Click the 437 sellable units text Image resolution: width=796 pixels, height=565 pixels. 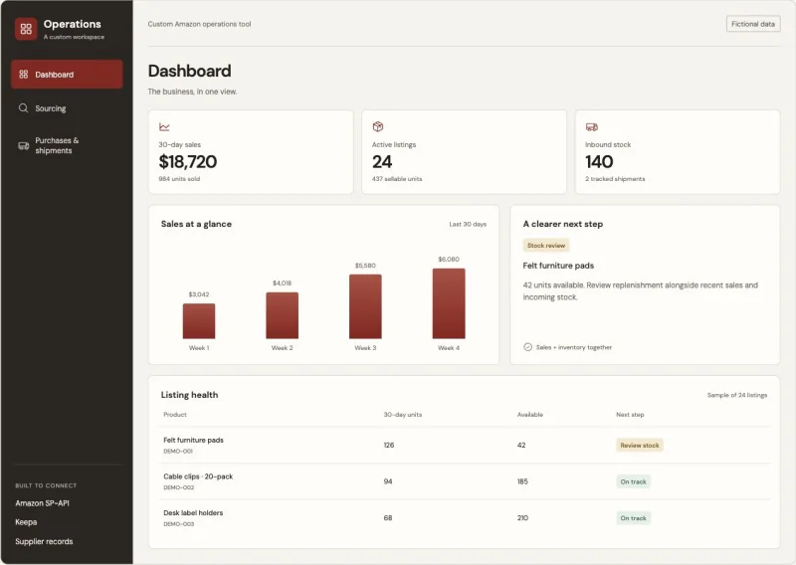397,179
